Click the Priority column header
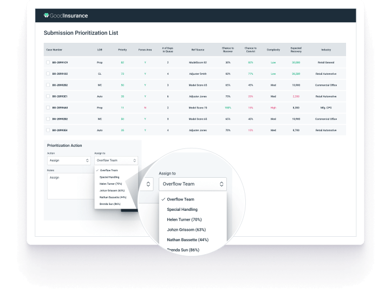Screen dimensions: 391x304 coord(122,49)
